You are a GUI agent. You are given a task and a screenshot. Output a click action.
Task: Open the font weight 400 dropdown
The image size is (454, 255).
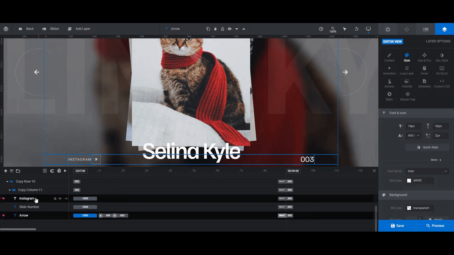tap(414, 136)
